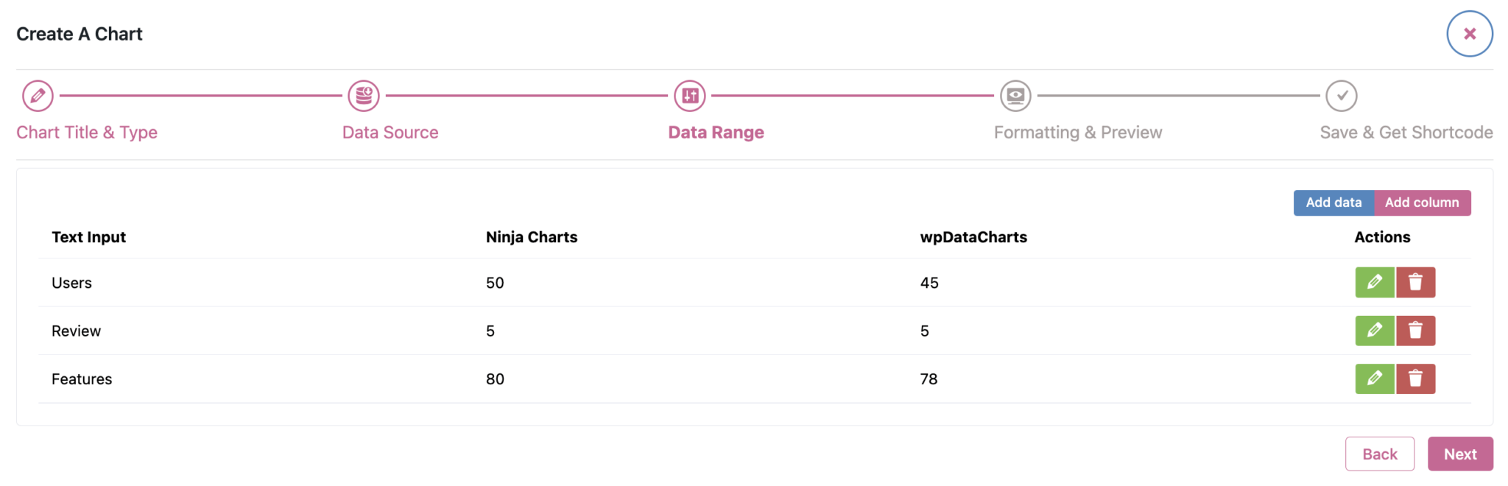Proceed with the Next button

[x=1460, y=454]
